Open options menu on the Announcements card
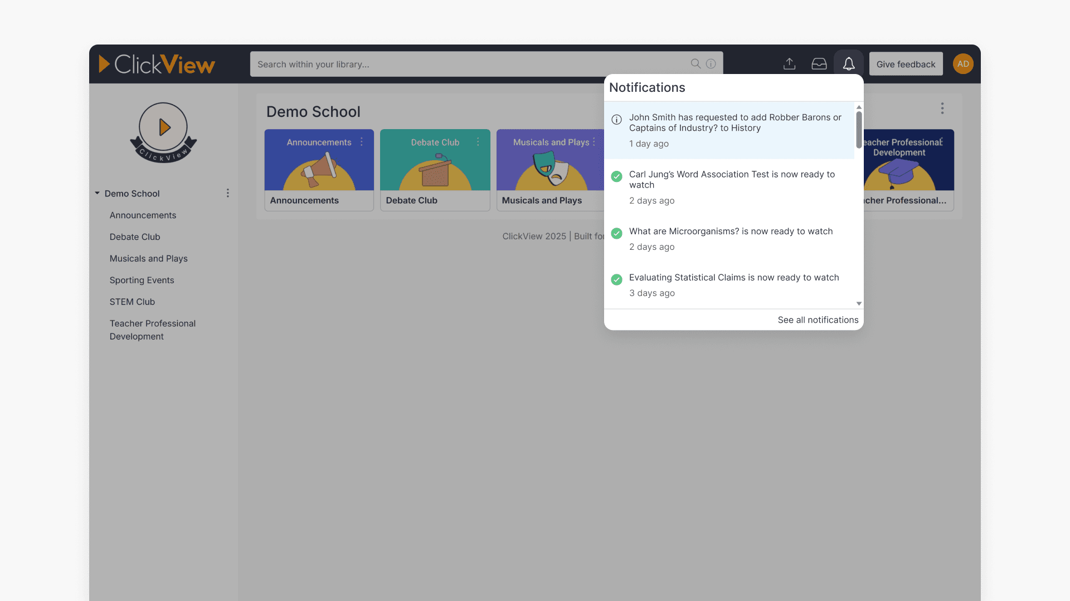This screenshot has height=601, width=1070. [362, 142]
